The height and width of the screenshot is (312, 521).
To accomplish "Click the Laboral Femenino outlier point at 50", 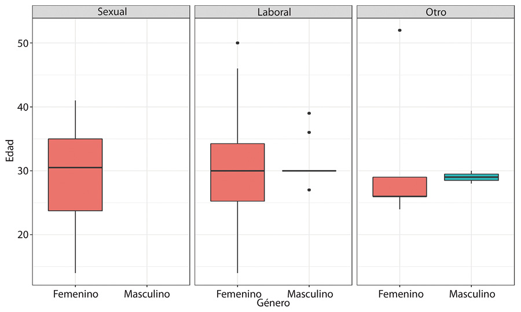I will 237,43.
